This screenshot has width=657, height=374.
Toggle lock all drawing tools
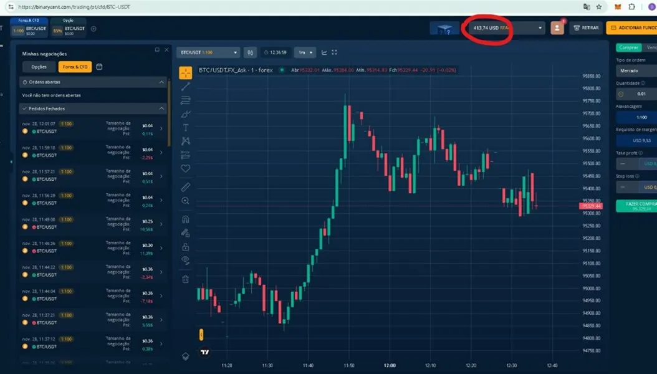(x=186, y=247)
